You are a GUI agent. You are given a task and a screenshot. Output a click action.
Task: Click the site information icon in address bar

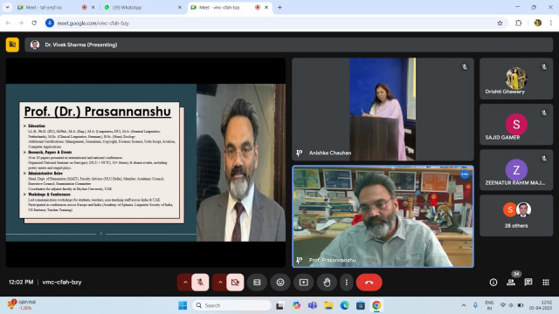click(50, 24)
